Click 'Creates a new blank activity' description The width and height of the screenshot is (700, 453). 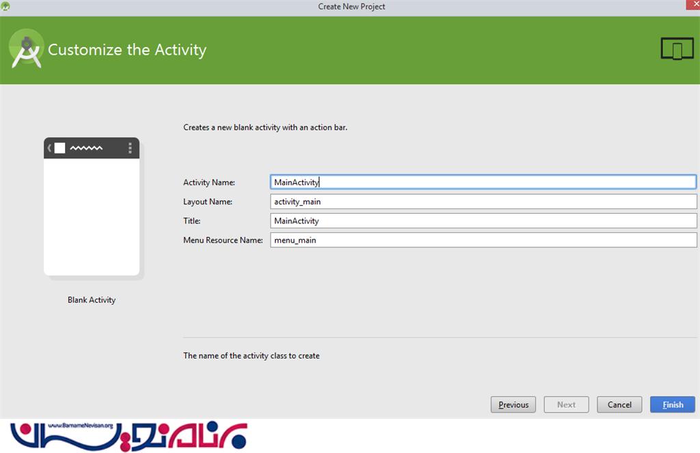coord(265,127)
